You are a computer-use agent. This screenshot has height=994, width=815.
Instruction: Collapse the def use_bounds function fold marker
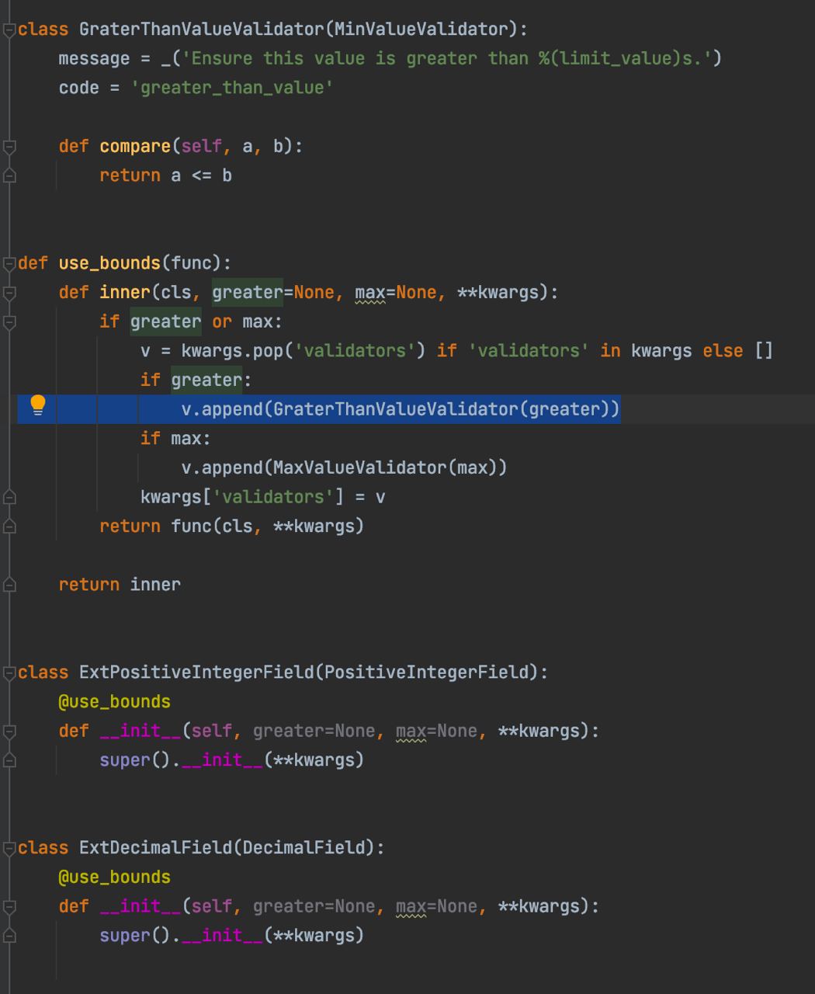click(9, 263)
